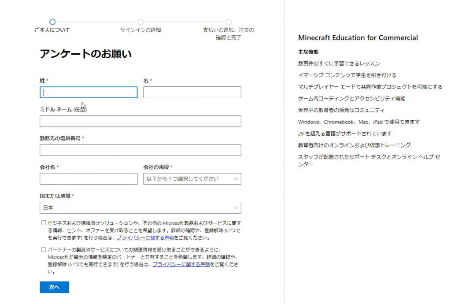The height and width of the screenshot is (304, 451).
Task: Select the 支払いの追加、注文の確認と完了 step label
Action: pos(228,33)
